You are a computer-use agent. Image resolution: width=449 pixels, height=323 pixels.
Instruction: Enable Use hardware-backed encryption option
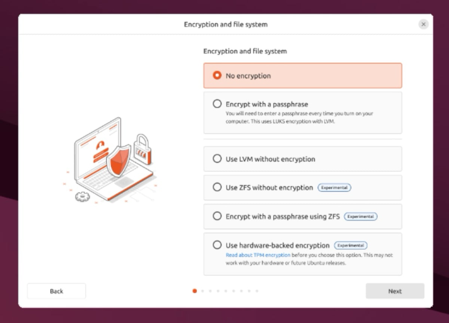(217, 245)
